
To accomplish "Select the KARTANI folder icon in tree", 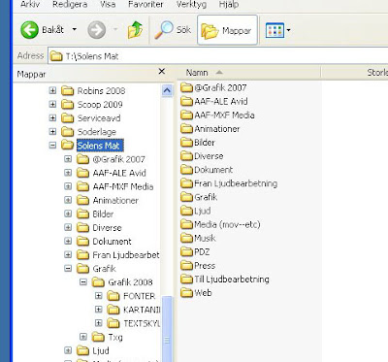I will (x=113, y=310).
